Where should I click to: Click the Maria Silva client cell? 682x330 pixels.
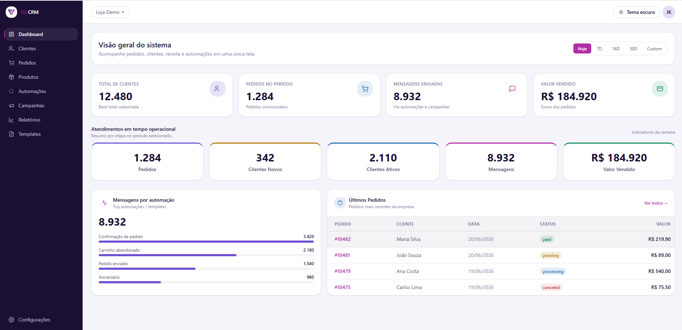408,239
